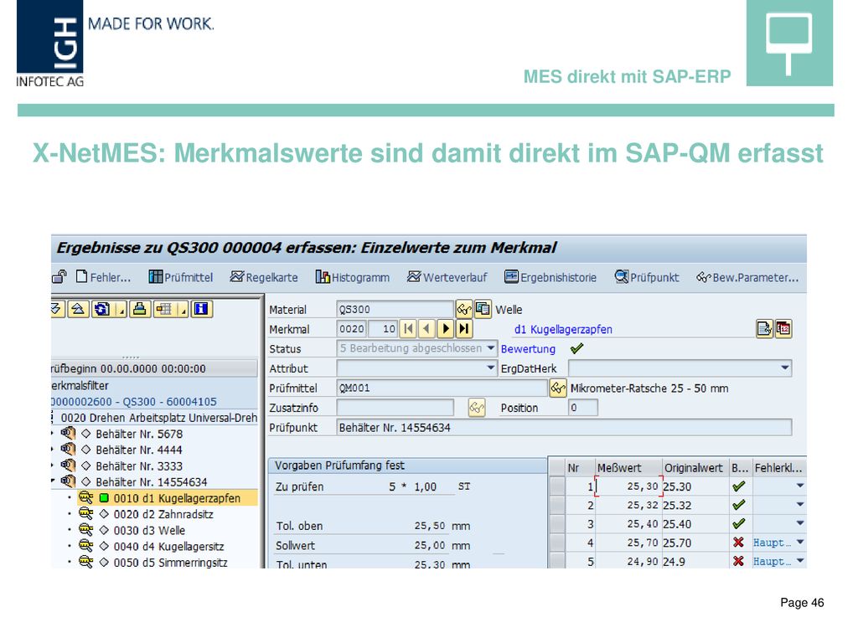Click the Bewertung label link
Screen dimensions: 858x643
(x=528, y=349)
